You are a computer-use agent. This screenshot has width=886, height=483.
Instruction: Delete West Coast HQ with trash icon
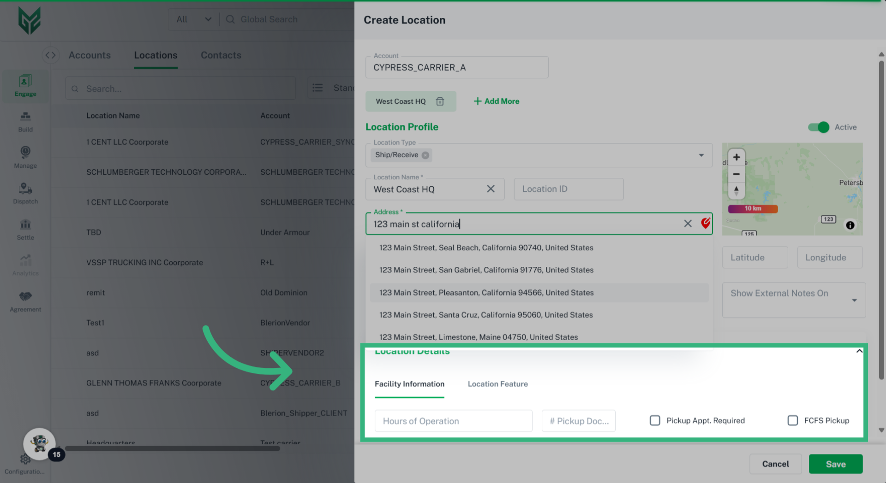(x=440, y=101)
